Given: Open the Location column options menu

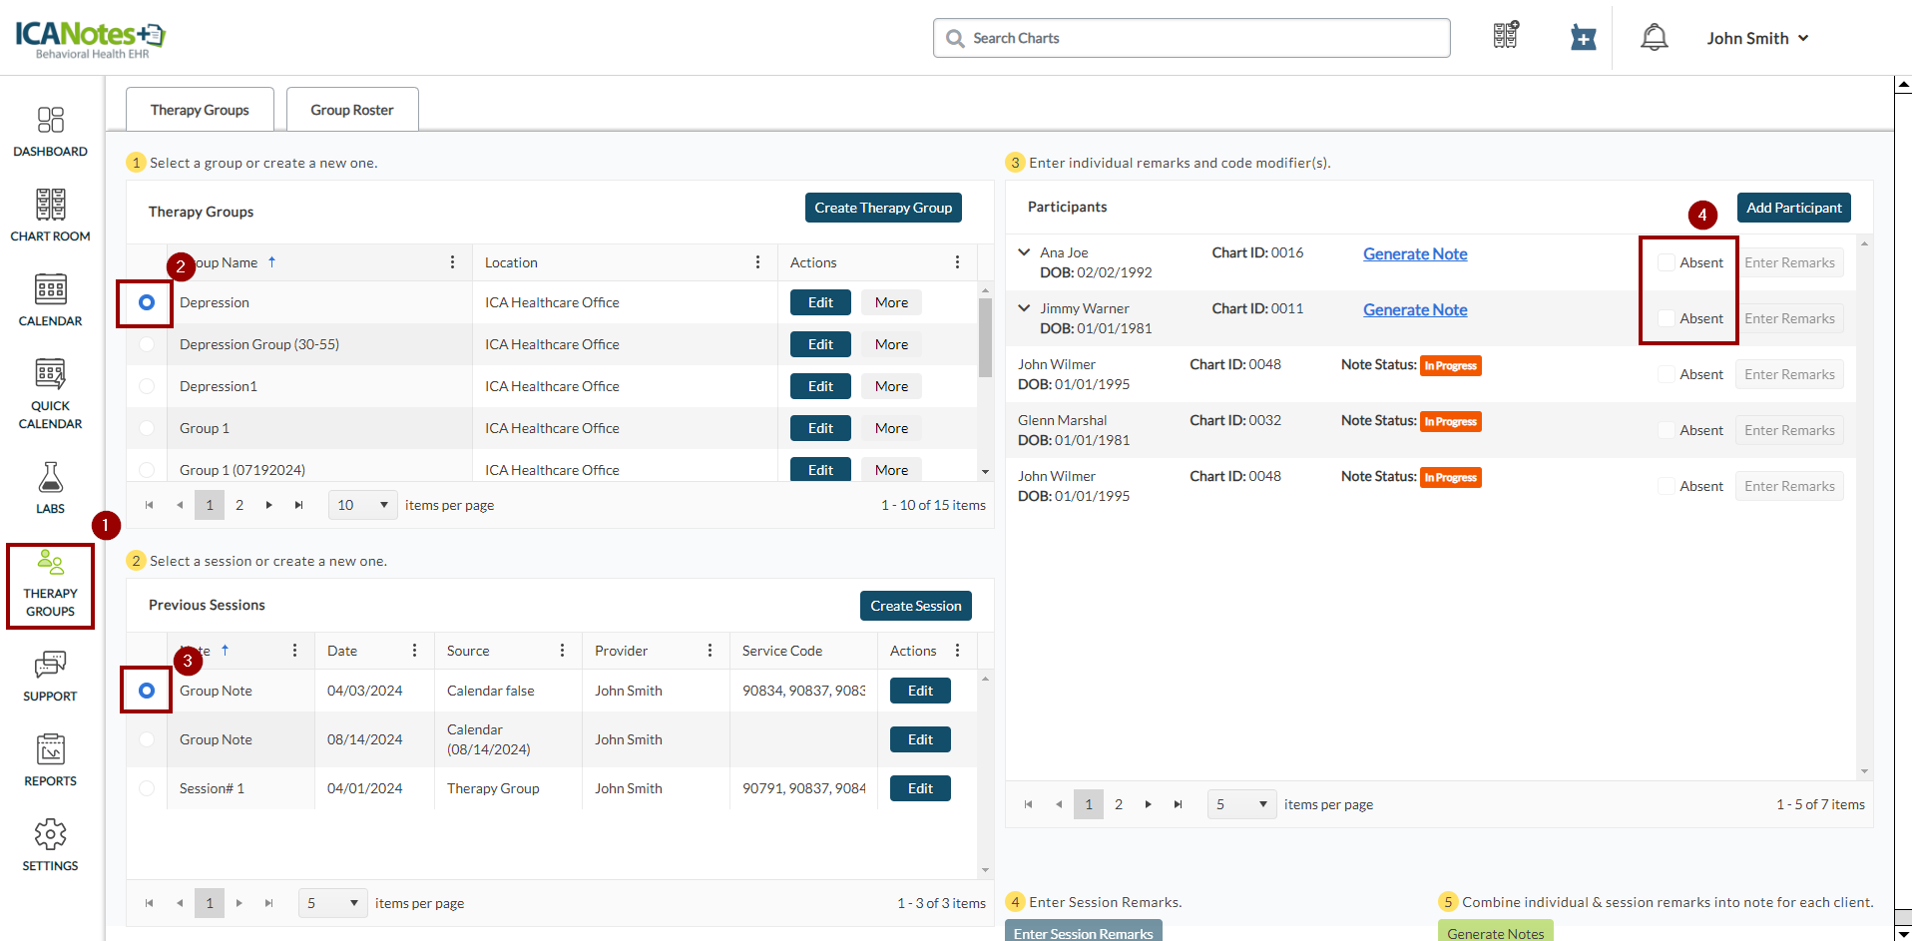Looking at the screenshot, I should (757, 262).
